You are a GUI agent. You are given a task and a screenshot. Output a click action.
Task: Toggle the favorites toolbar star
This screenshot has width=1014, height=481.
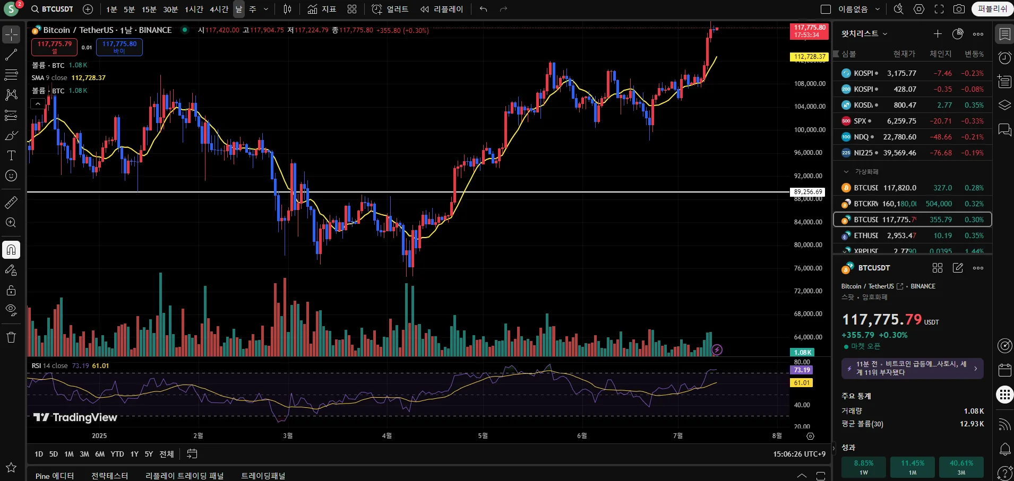click(11, 467)
